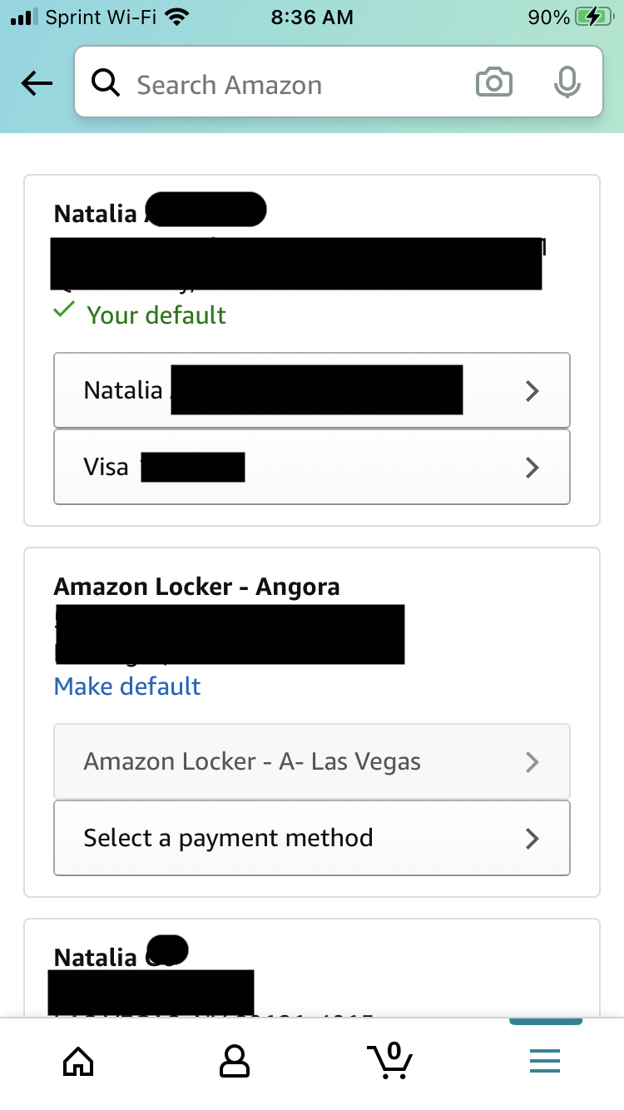
Task: Open camera search icon
Action: pos(493,83)
